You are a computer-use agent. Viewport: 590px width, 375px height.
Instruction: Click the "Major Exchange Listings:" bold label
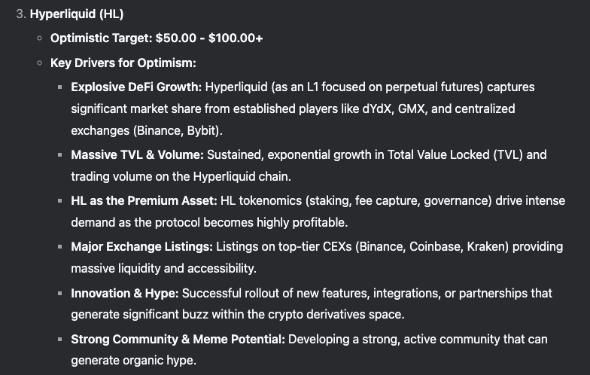(x=141, y=246)
